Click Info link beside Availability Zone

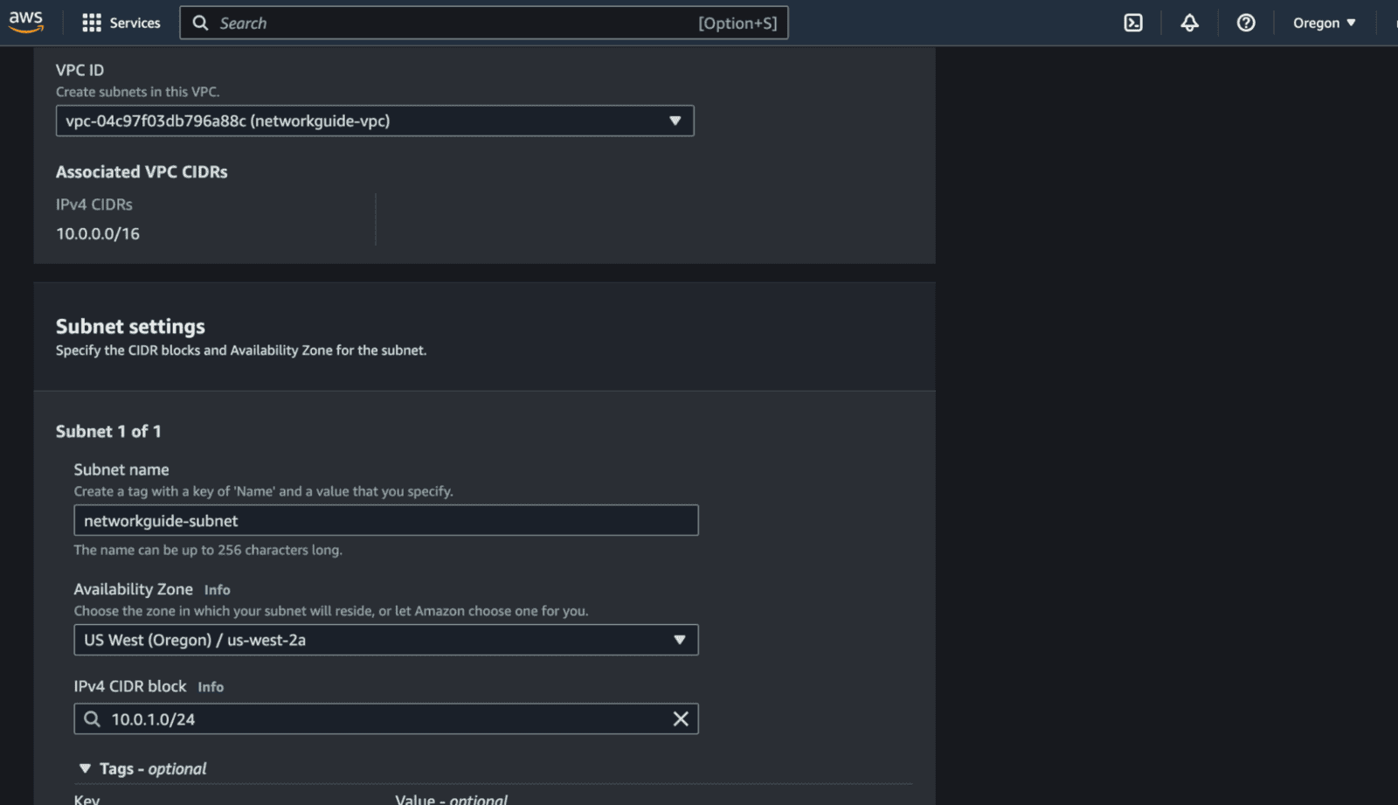217,590
